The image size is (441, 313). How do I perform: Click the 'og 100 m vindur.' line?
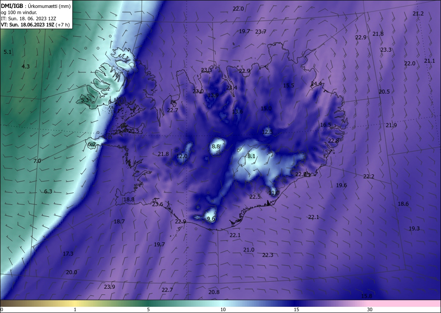pyautogui.click(x=19, y=12)
